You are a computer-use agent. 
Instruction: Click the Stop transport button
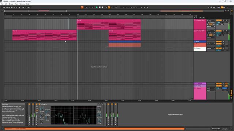tap(99, 7)
